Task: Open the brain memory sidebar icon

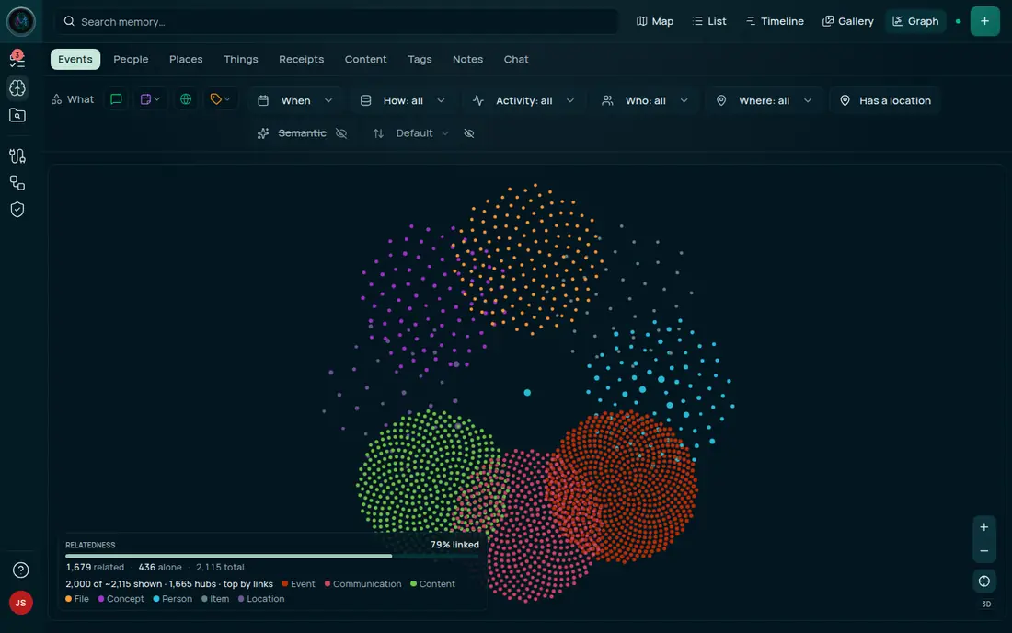Action: pyautogui.click(x=17, y=87)
